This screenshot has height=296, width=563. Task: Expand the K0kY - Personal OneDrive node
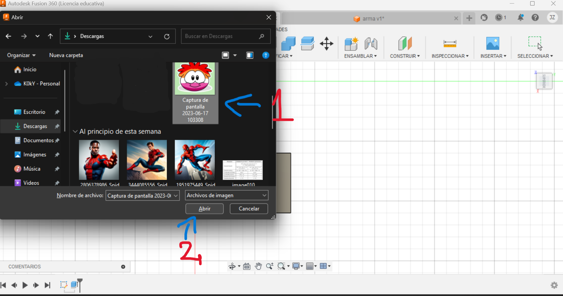7,84
